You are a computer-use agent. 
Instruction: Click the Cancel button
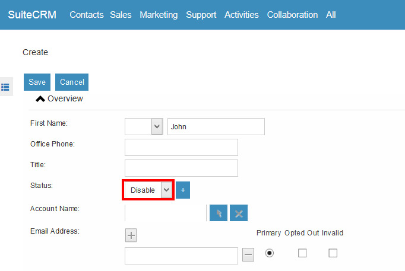coord(72,82)
